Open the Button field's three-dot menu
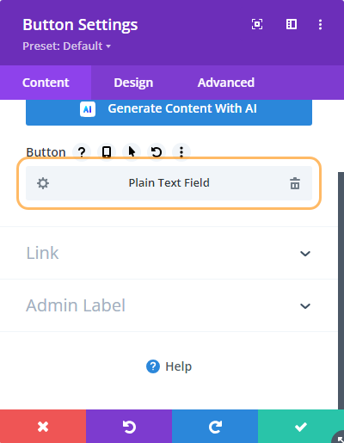Image resolution: width=344 pixels, height=443 pixels. (x=181, y=152)
